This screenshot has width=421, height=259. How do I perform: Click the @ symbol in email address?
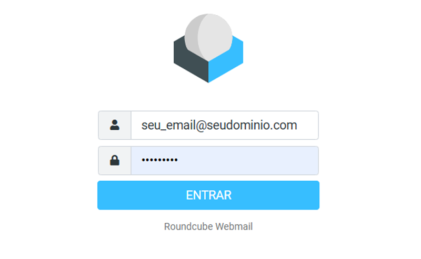click(201, 126)
